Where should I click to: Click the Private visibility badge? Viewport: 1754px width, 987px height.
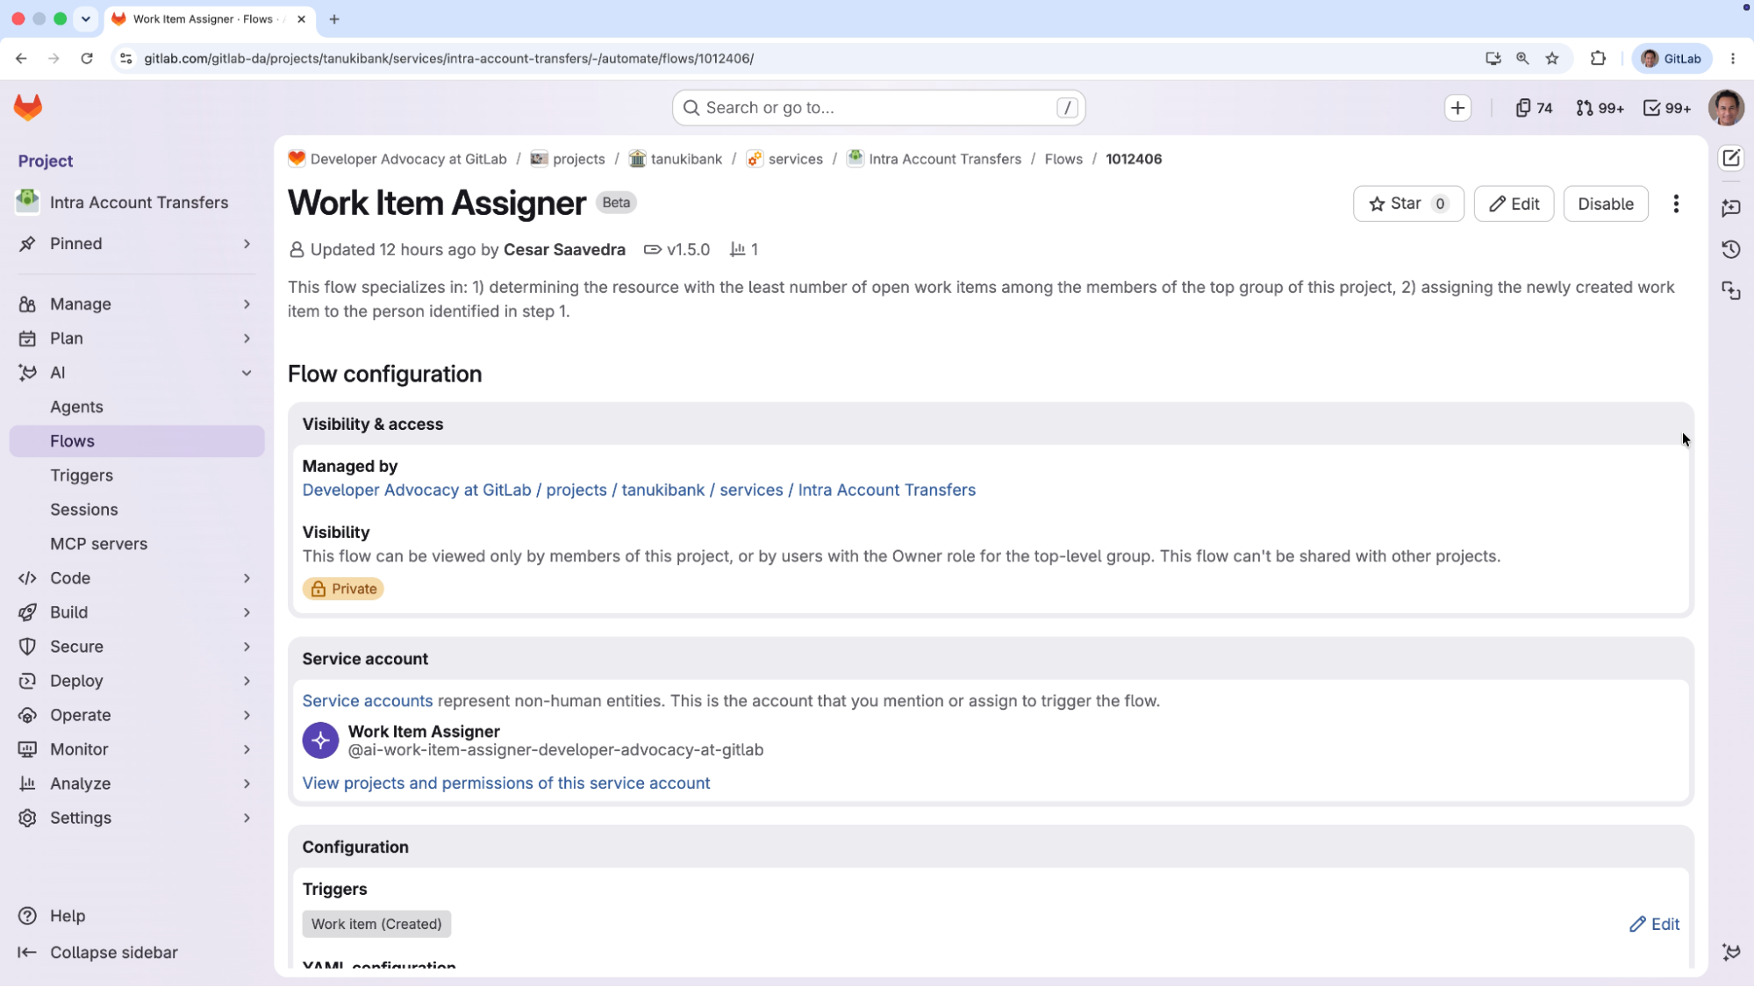pos(343,590)
